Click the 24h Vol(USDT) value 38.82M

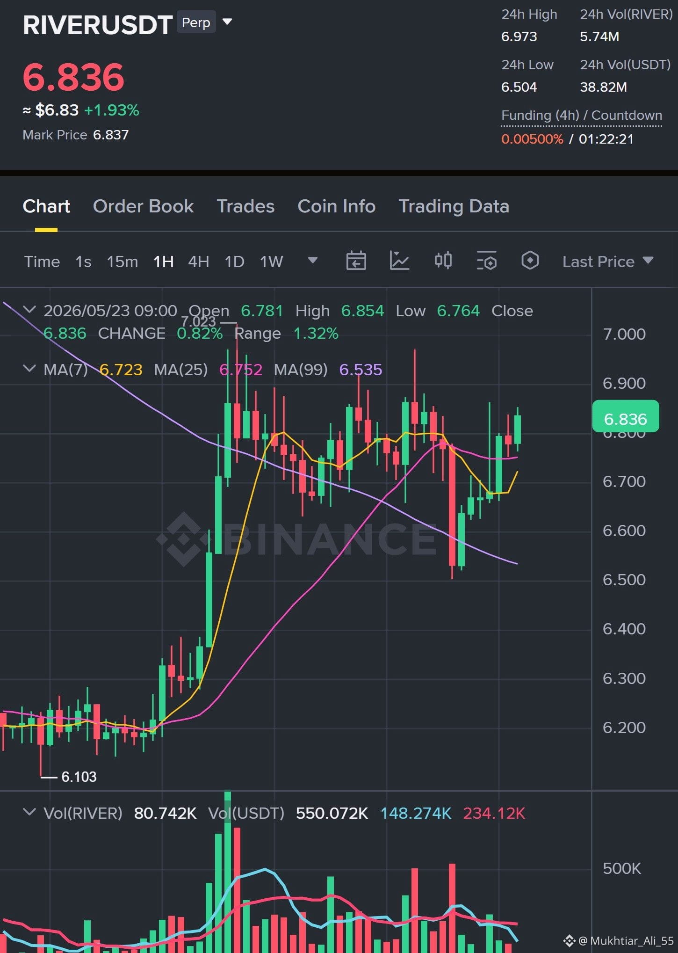604,87
